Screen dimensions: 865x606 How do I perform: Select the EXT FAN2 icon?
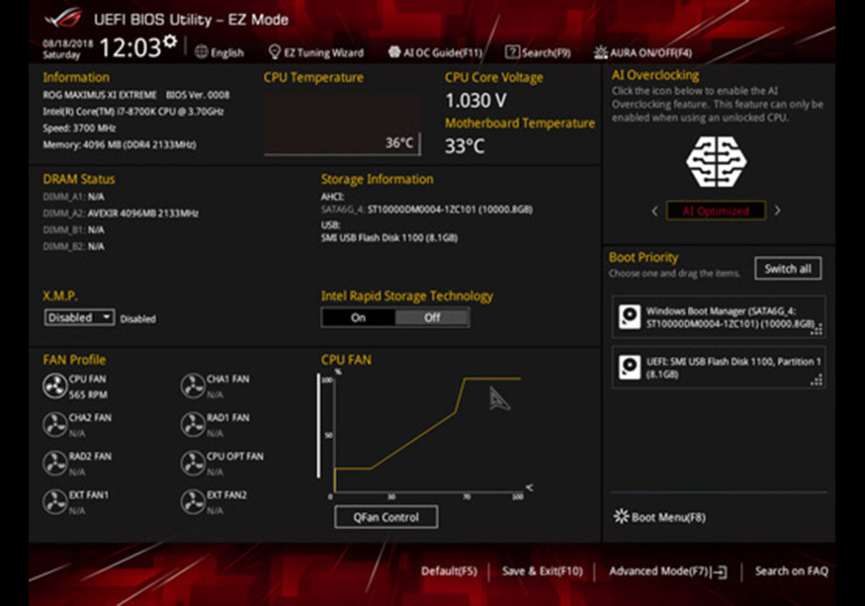(x=192, y=502)
